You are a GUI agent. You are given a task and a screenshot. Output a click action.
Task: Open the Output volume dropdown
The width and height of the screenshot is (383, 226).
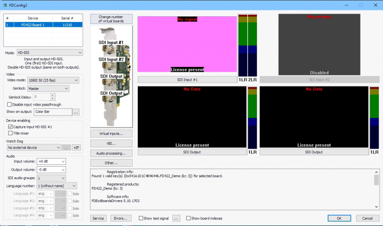pyautogui.click(x=51, y=170)
